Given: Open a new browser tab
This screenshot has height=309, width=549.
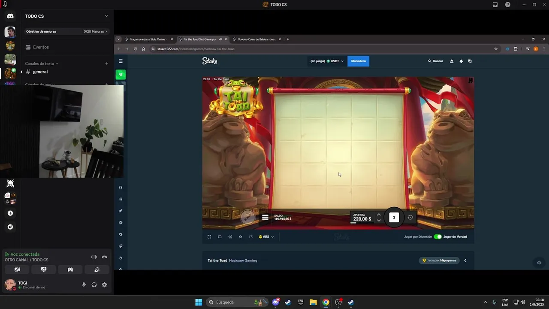Looking at the screenshot, I should point(288,39).
